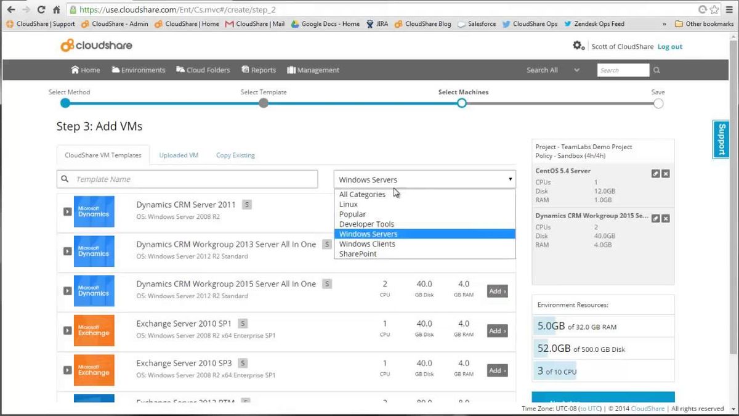Click the Exchange logo for Exchange Server 2010 SP1
This screenshot has height=416, width=739.
pos(94,330)
